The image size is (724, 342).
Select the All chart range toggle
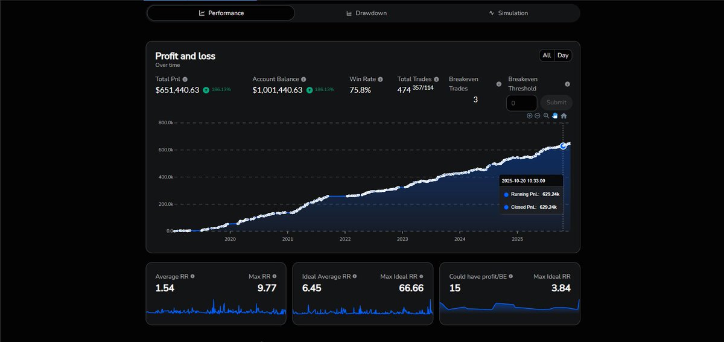(547, 55)
